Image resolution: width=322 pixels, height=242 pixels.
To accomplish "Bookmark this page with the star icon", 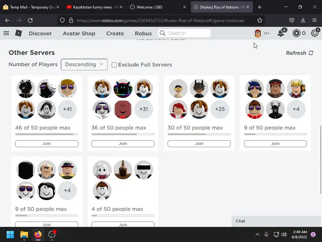I will point(259,20).
